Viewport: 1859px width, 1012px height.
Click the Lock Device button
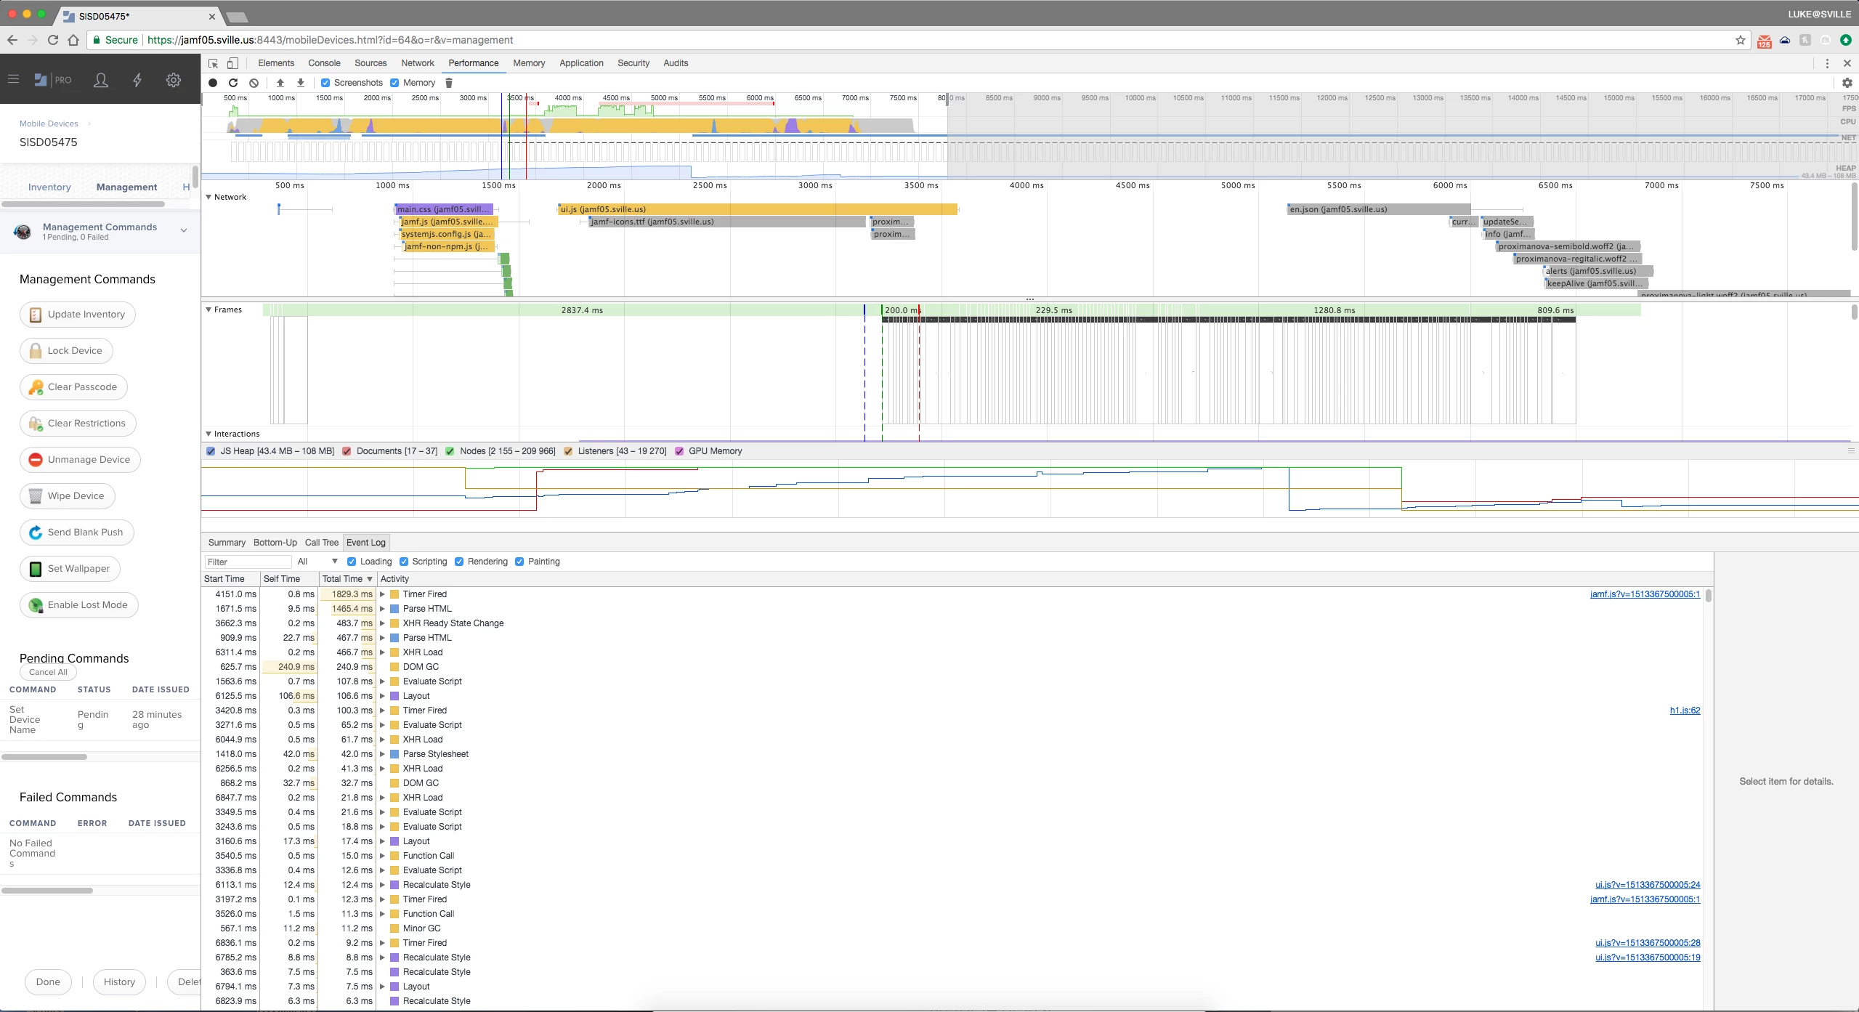67,351
